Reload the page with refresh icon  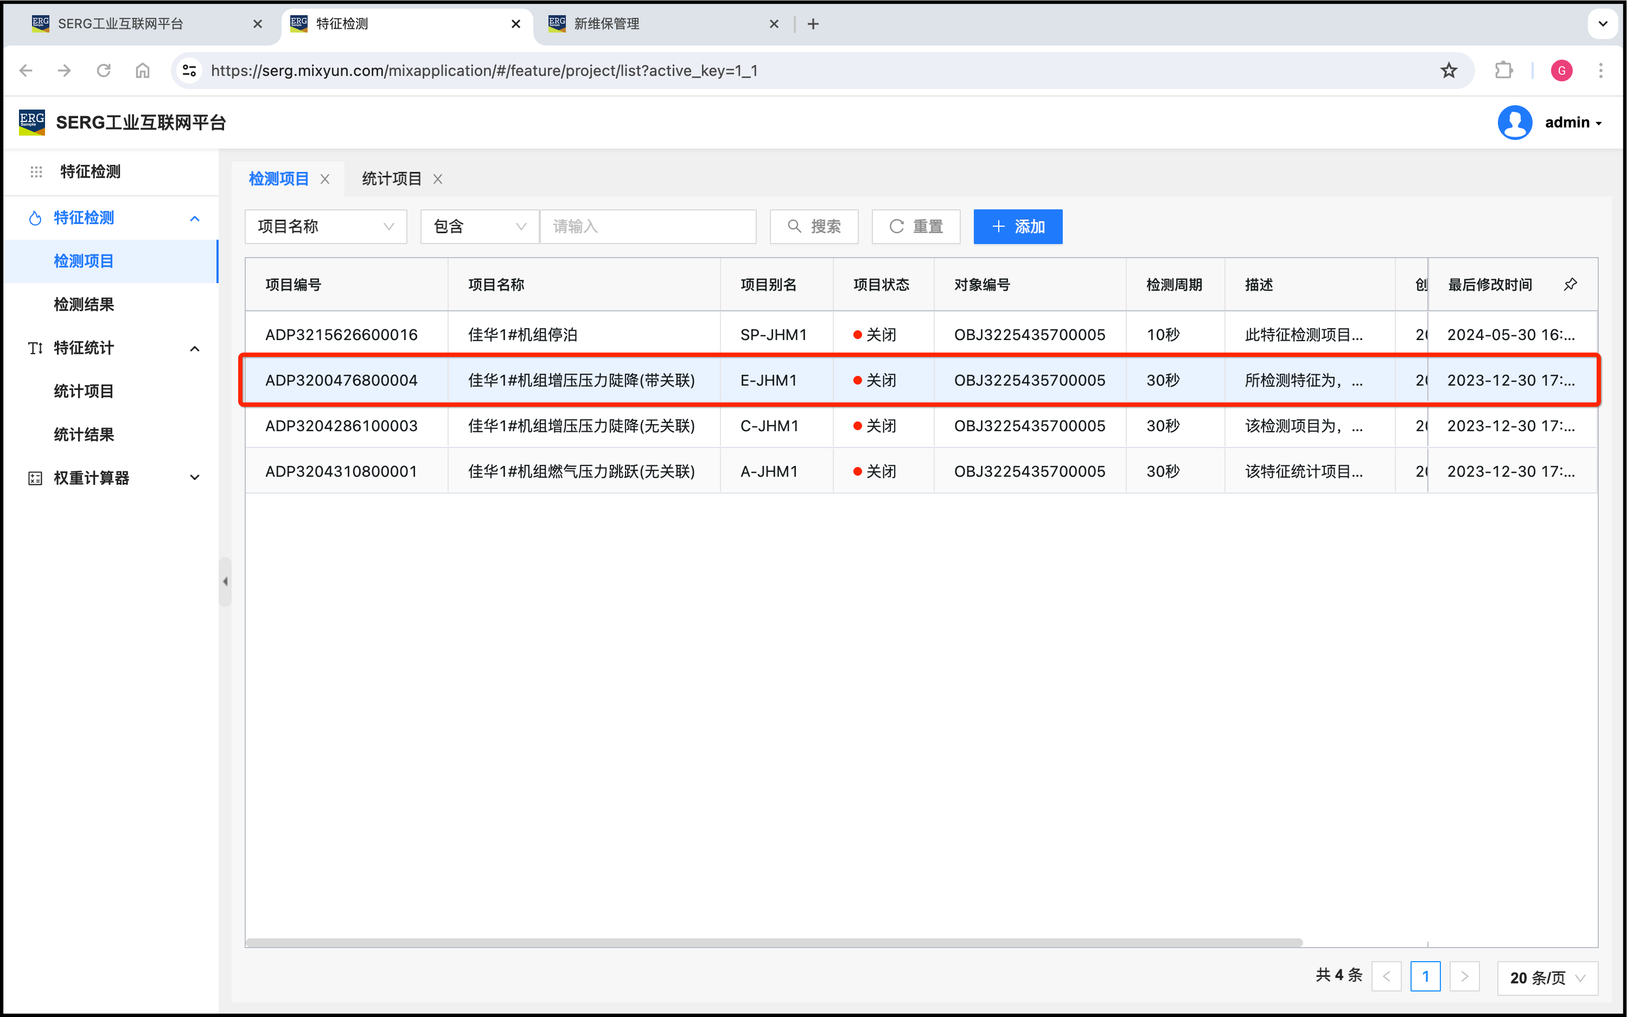click(104, 71)
